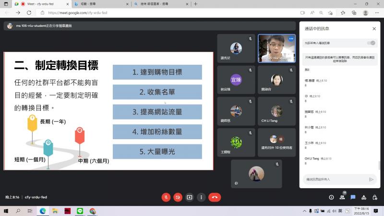Open taskbar volume control
The image size is (384, 216).
[334, 211]
